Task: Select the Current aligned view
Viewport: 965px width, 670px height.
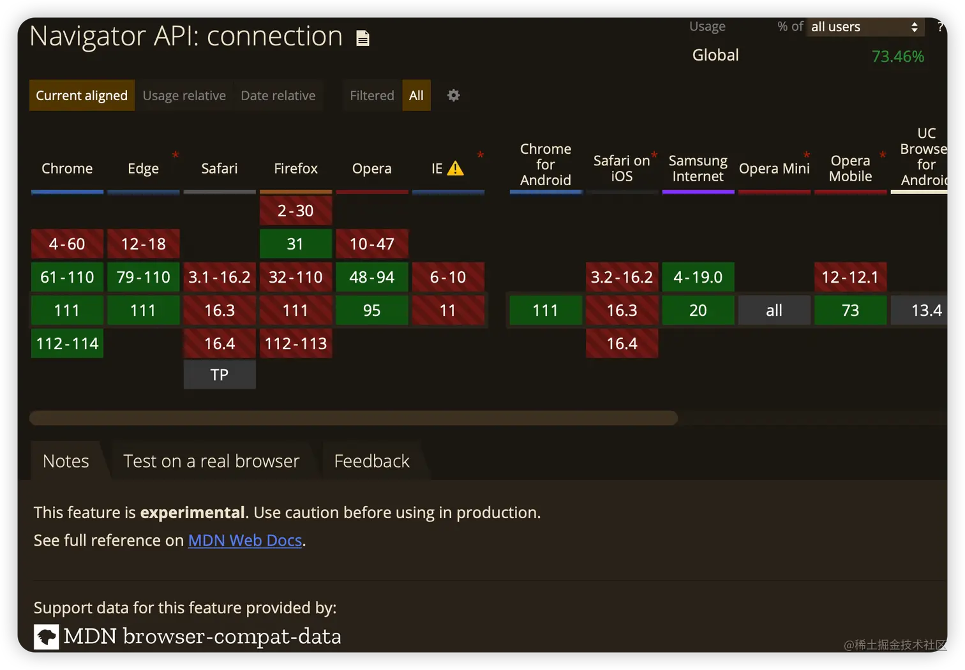Action: click(82, 95)
